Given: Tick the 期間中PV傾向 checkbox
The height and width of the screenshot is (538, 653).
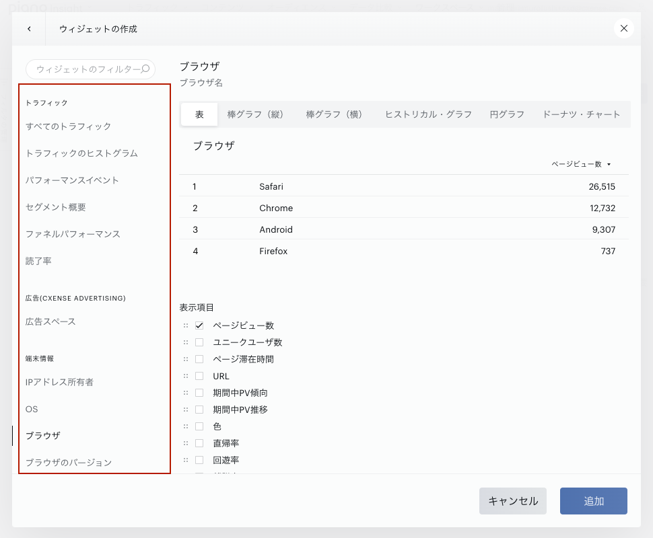Looking at the screenshot, I should (199, 393).
